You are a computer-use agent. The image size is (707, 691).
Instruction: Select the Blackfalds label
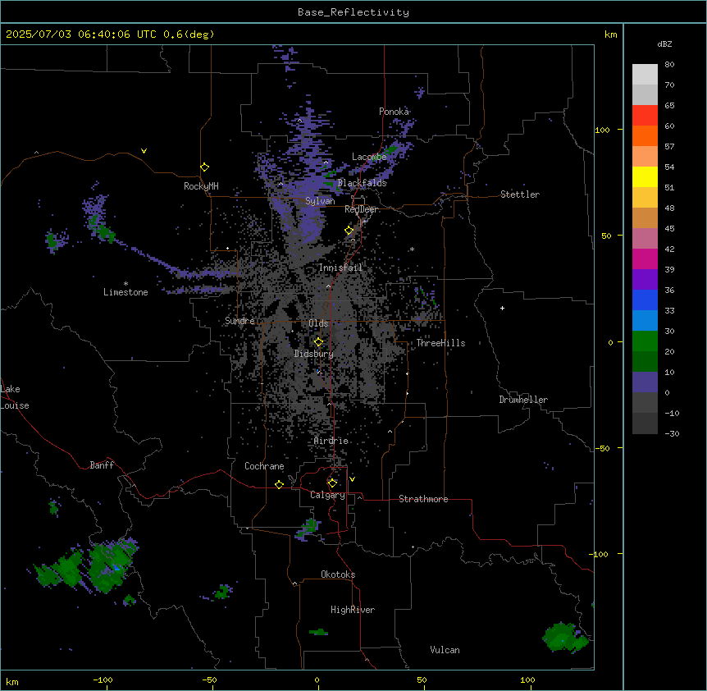(x=362, y=183)
